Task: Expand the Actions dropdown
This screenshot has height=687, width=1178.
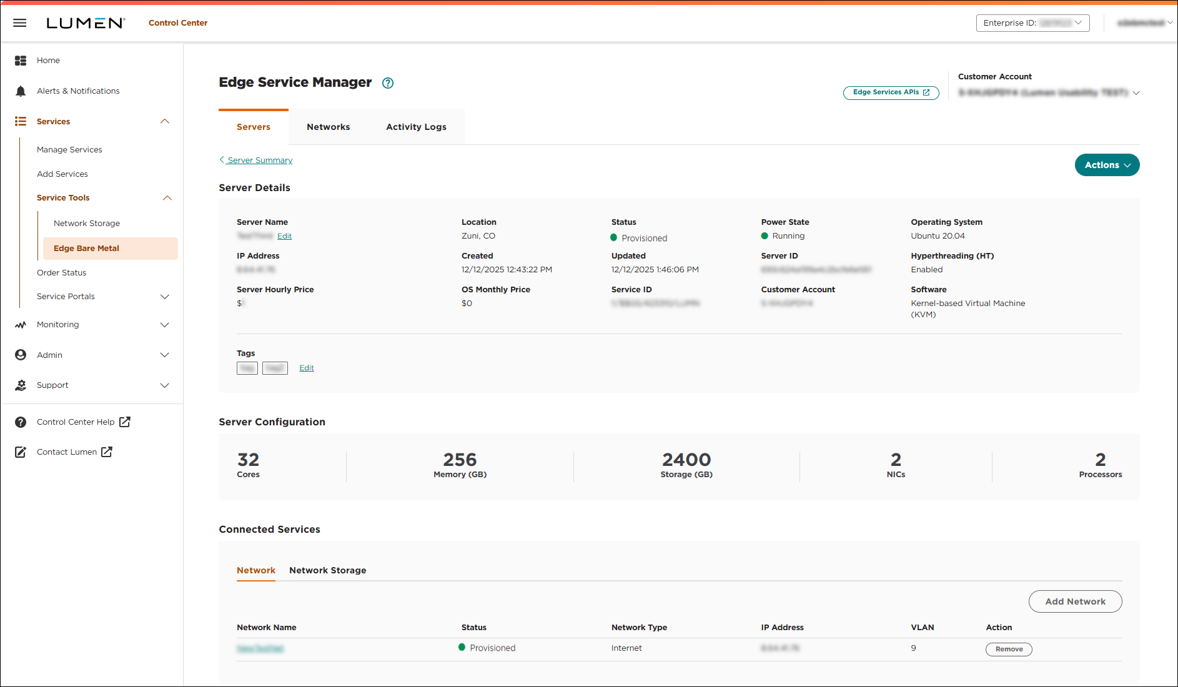Action: pos(1106,165)
